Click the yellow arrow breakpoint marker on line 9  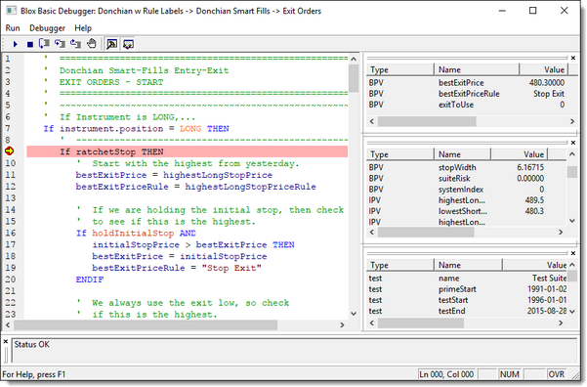tap(10, 150)
